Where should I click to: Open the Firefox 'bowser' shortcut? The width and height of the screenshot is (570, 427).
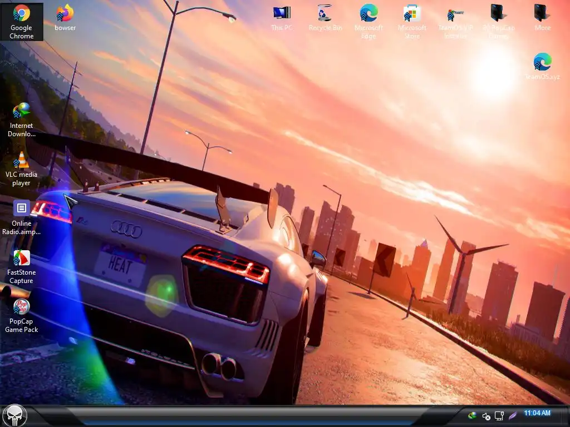(65, 18)
